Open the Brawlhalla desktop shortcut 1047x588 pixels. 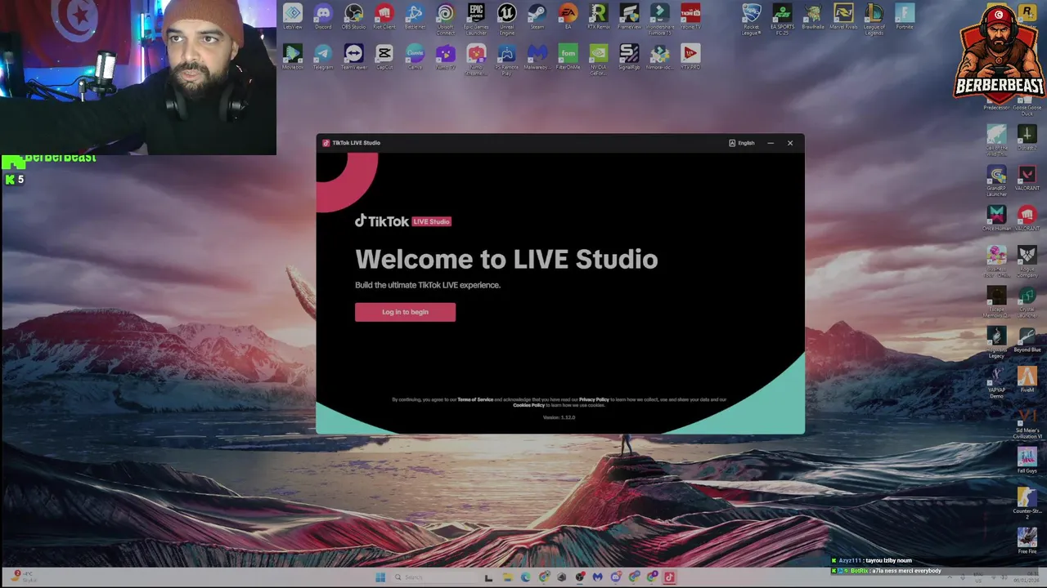(812, 16)
